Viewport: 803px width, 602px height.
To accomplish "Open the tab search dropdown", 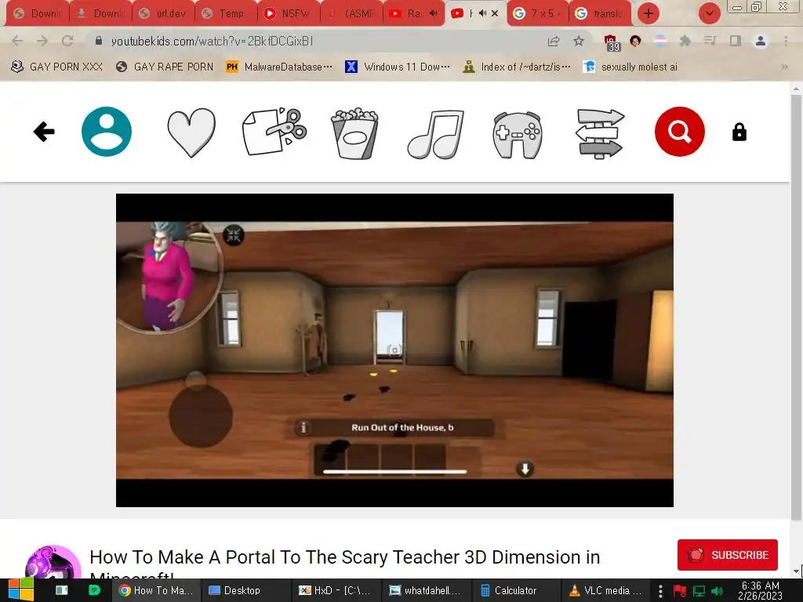I will pos(709,13).
